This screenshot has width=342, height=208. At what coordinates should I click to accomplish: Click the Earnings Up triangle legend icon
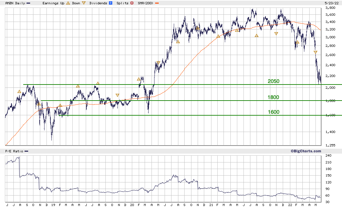(68, 3)
